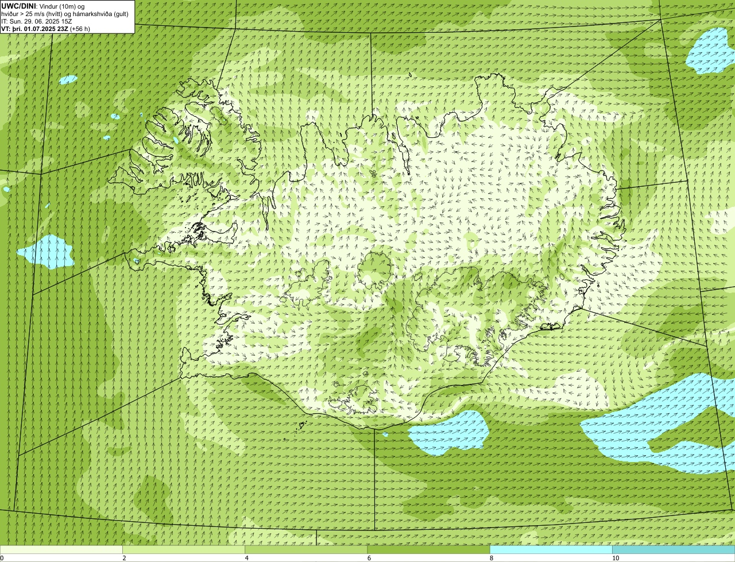Click the 'IT: Sun. 29. 06. 2025 15Z' line
This screenshot has height=562, width=735.
click(x=37, y=21)
